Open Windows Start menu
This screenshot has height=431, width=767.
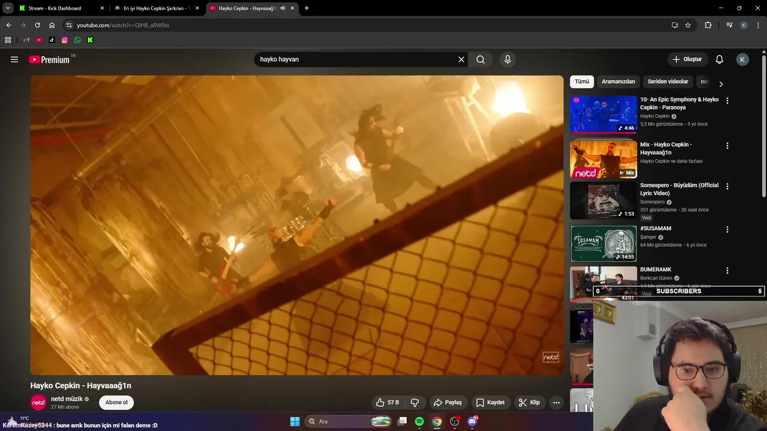[x=295, y=421]
